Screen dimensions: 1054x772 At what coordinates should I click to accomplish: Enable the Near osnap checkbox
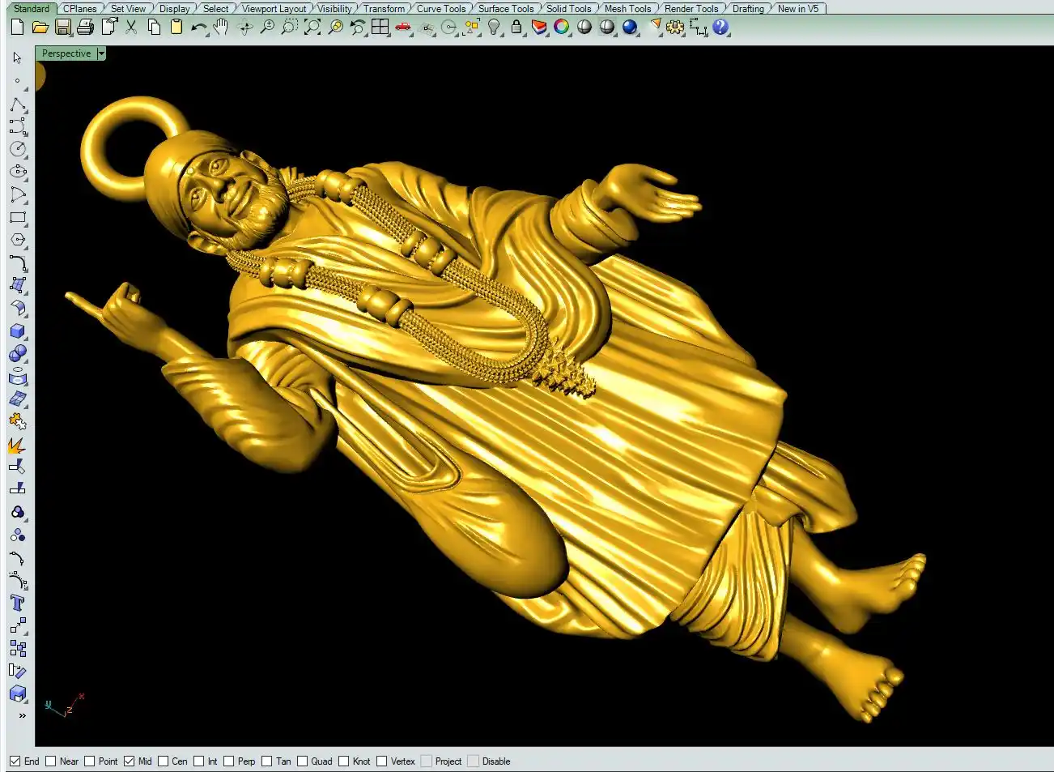click(x=51, y=761)
